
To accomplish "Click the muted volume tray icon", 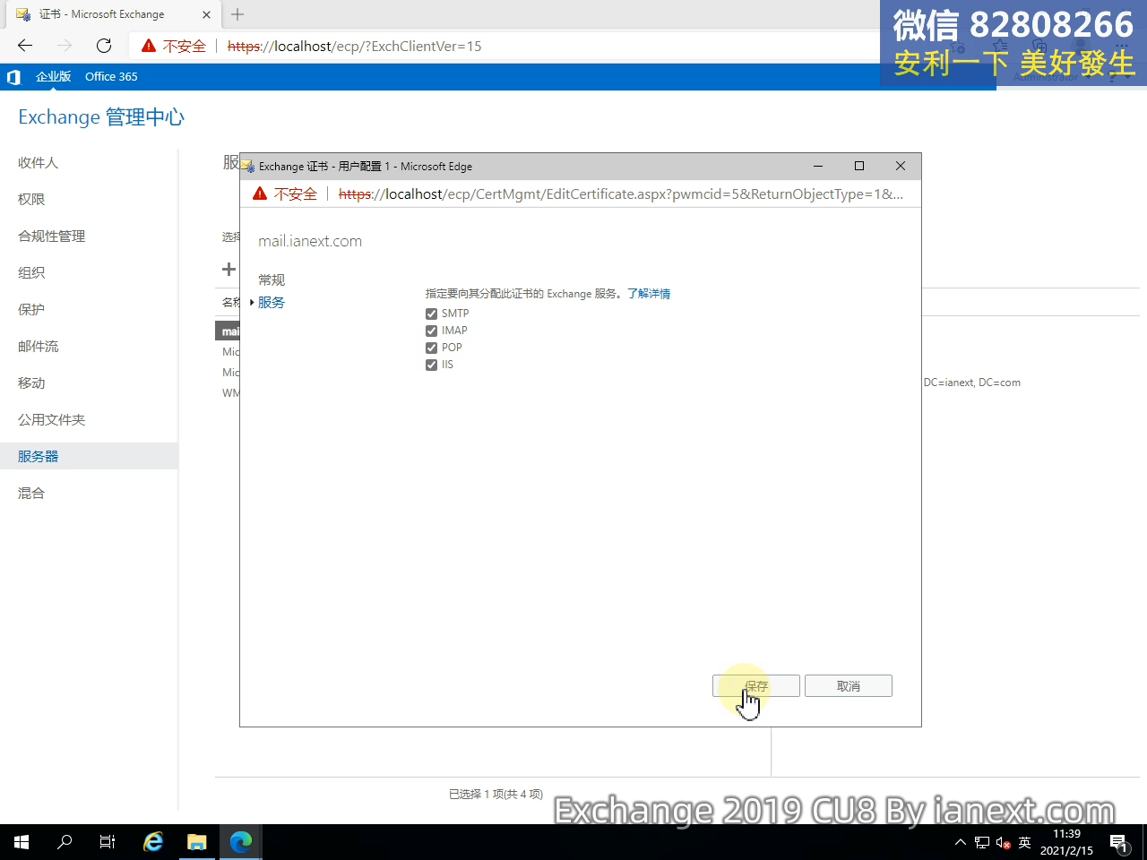I will [x=1004, y=842].
